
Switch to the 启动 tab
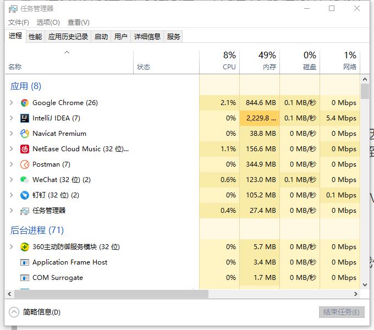(x=101, y=37)
